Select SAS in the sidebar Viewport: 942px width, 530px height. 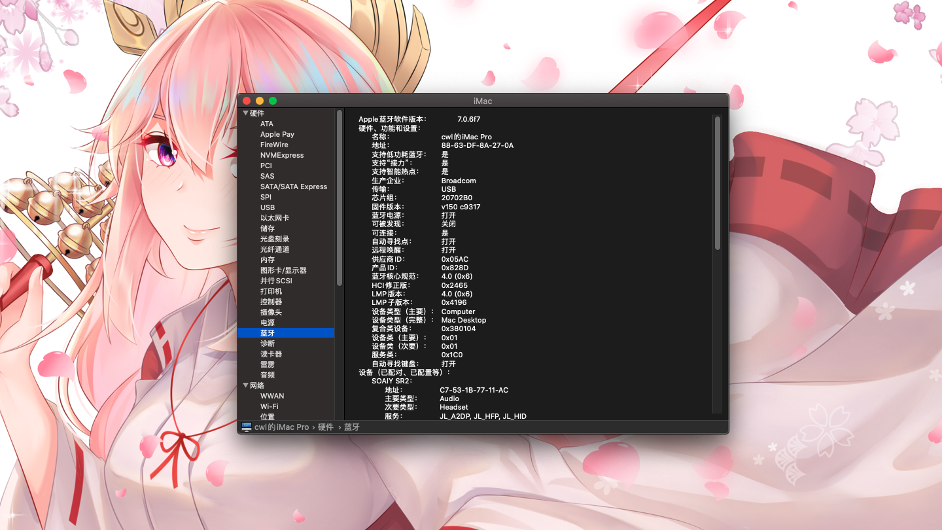point(267,176)
